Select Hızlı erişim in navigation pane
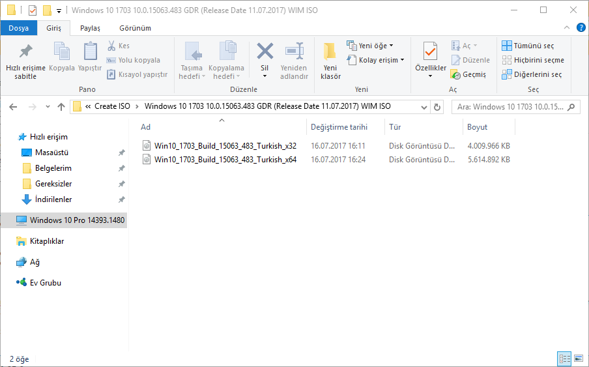589x367 pixels. click(x=48, y=137)
